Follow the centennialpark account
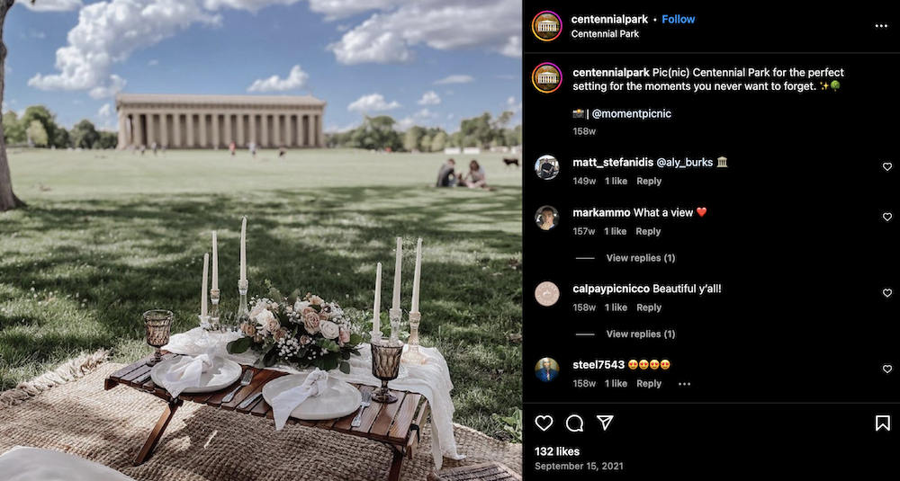Screen dimensions: 900x481 (678, 19)
